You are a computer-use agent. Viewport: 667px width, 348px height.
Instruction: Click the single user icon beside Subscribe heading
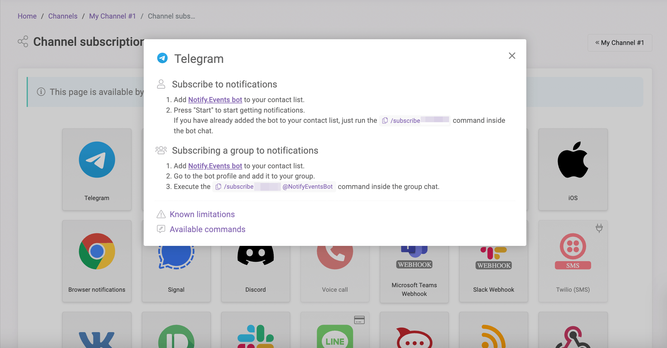coord(161,84)
